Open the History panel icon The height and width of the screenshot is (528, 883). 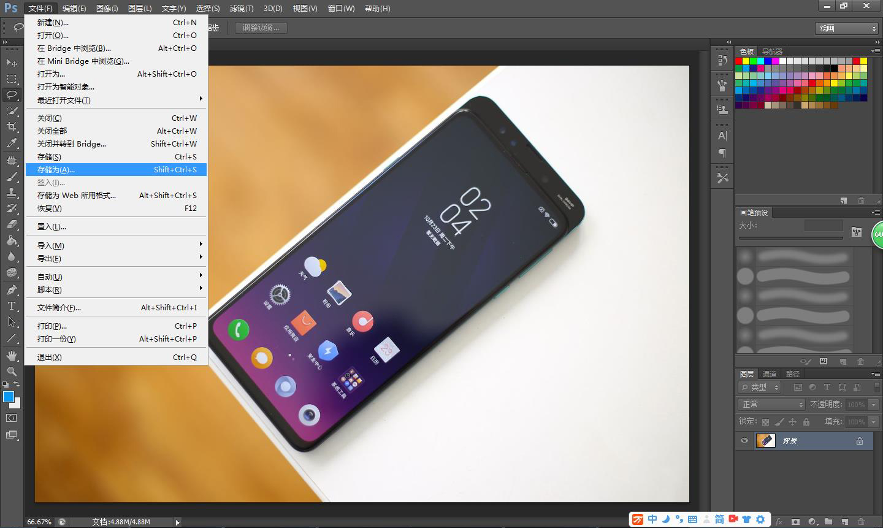[722, 61]
